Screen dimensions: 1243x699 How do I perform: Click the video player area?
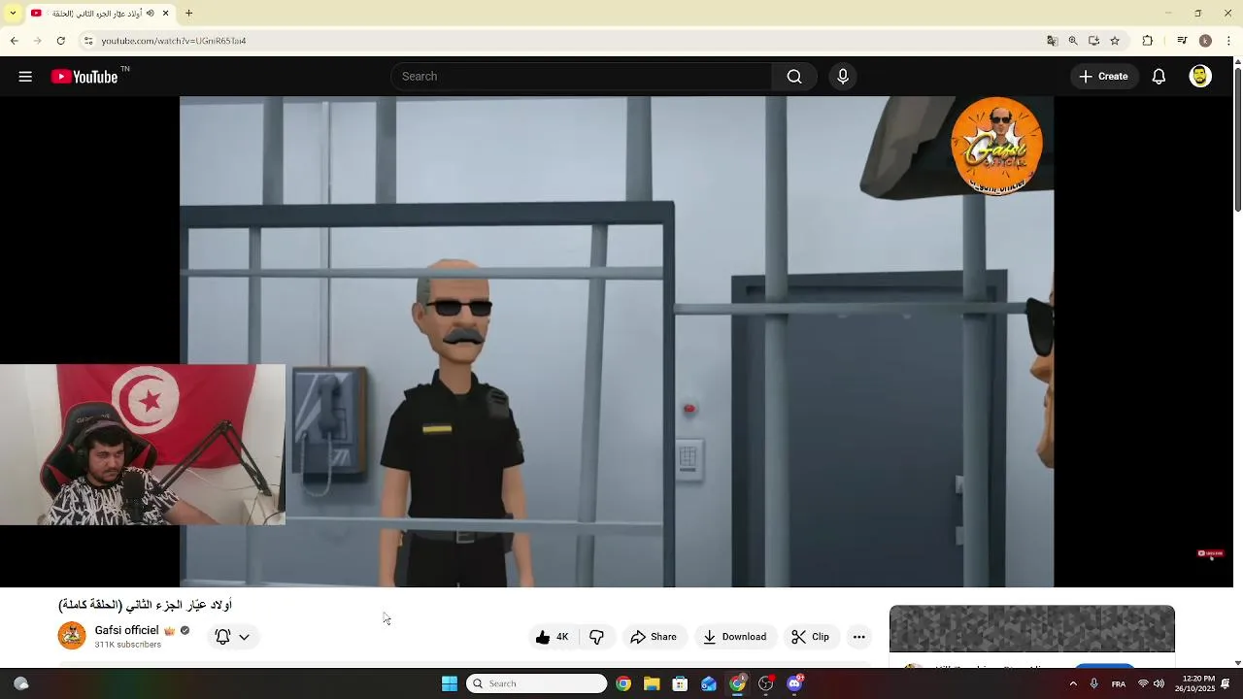click(x=617, y=342)
